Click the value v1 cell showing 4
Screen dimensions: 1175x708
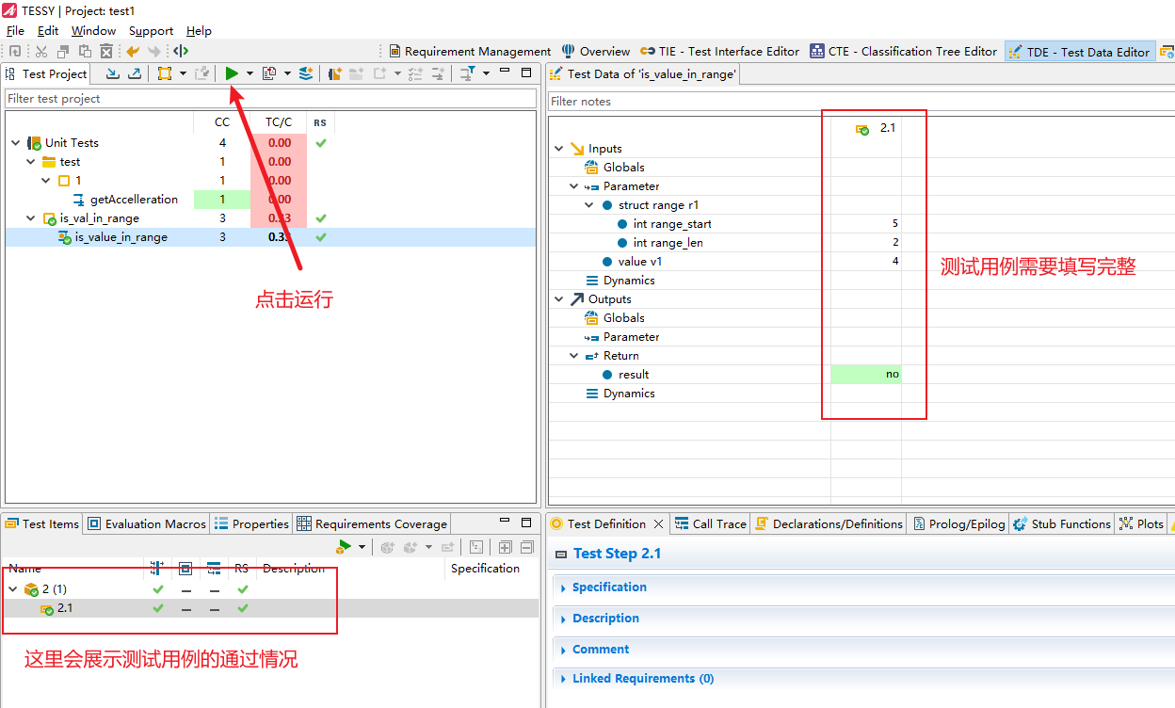point(866,262)
